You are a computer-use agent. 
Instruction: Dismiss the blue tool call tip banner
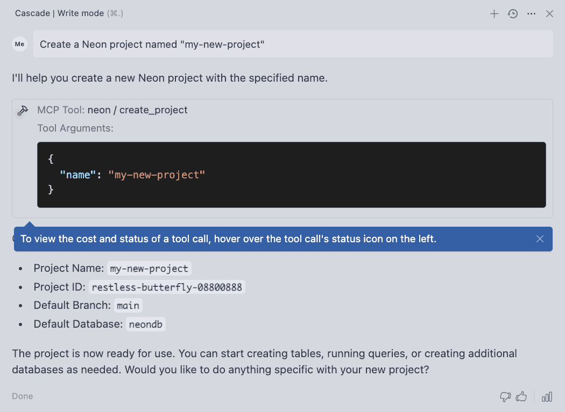coord(540,239)
